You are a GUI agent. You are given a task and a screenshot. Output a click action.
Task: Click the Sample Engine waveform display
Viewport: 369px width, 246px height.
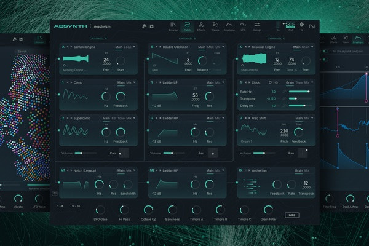point(76,58)
